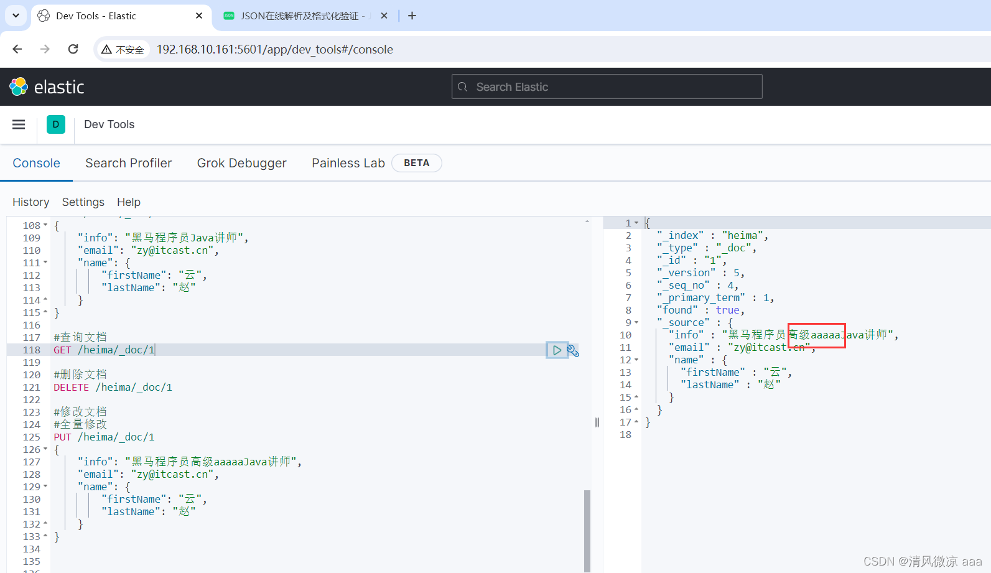Go back in browser history
Image resolution: width=991 pixels, height=573 pixels.
click(17, 49)
